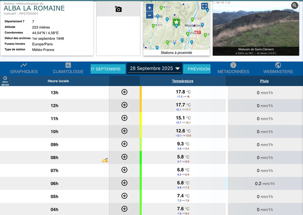Image resolution: width=303 pixels, height=215 pixels.
Task: Sort by the Température column header
Action: [182, 81]
